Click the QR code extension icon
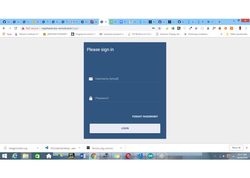 tap(179, 28)
